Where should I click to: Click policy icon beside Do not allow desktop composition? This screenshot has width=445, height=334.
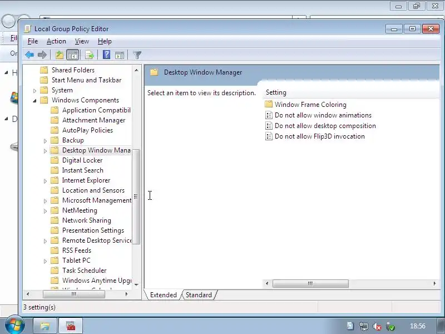[x=269, y=126]
